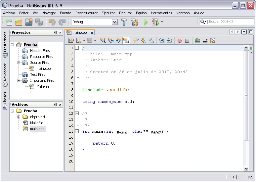Start macro recording red circle
This screenshot has width=256, height=182.
pyautogui.click(x=180, y=41)
